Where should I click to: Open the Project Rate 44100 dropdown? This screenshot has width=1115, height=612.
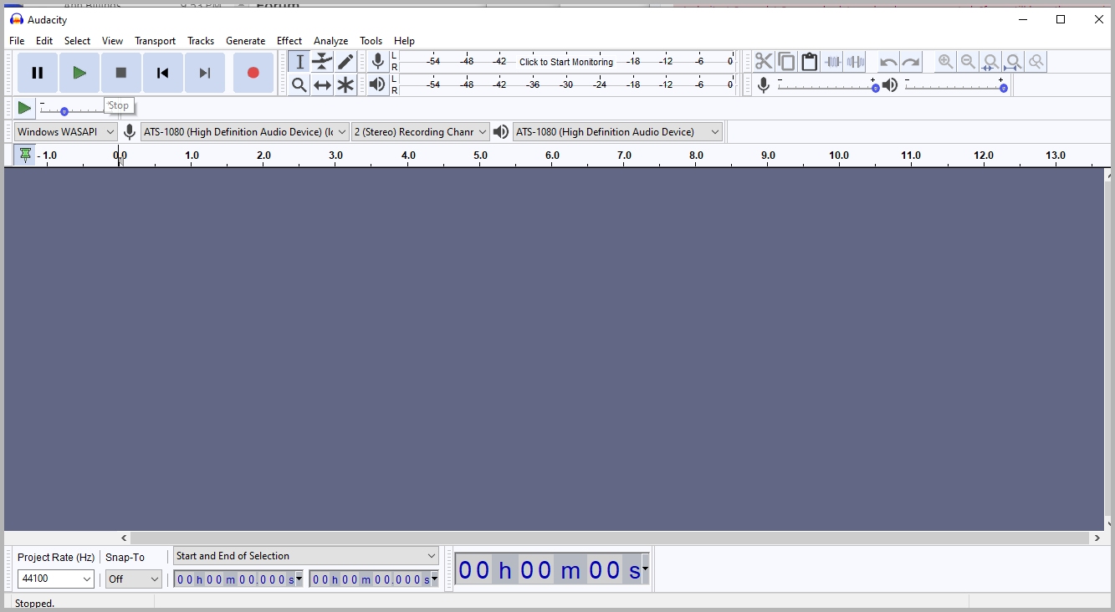pyautogui.click(x=56, y=579)
